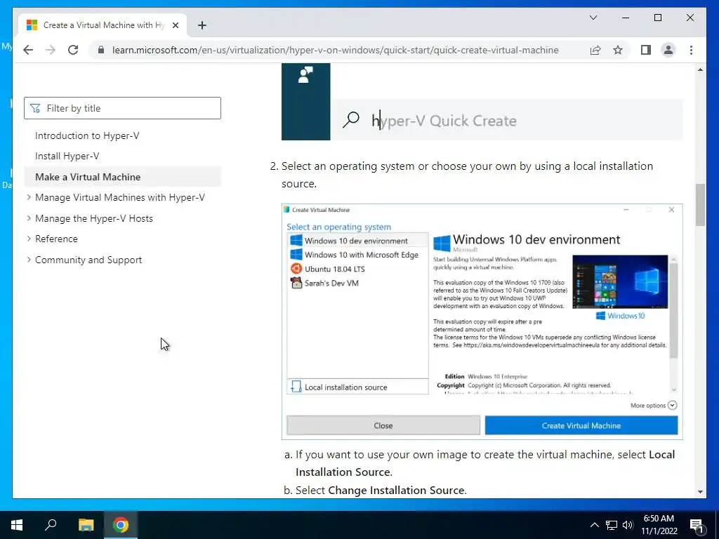Open the browser side panel icon
This screenshot has width=719, height=539.
pos(646,50)
